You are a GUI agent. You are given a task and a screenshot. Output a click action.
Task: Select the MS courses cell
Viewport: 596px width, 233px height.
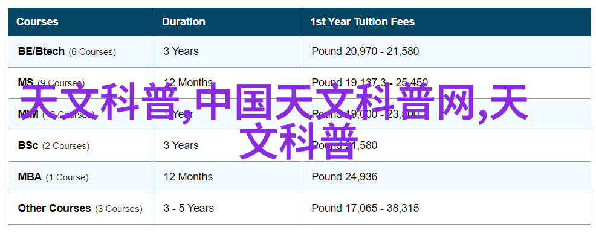tap(81, 83)
